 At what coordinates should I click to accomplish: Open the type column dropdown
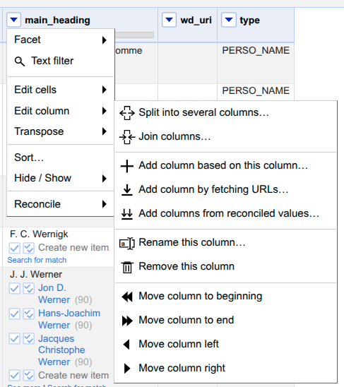(x=229, y=20)
